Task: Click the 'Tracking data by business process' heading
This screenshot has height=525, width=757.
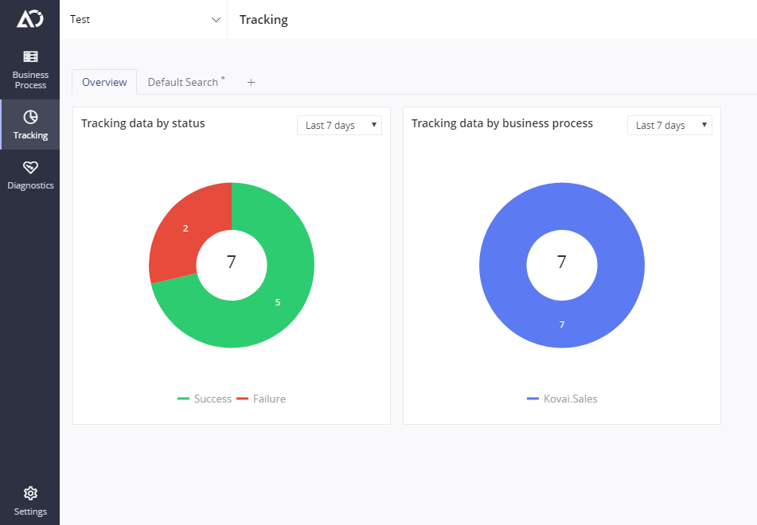Action: (502, 123)
